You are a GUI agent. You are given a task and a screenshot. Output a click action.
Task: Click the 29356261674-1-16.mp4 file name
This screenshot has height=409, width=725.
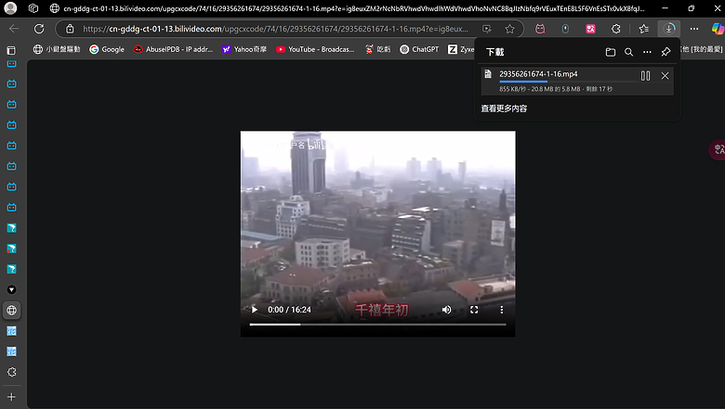[x=538, y=74]
